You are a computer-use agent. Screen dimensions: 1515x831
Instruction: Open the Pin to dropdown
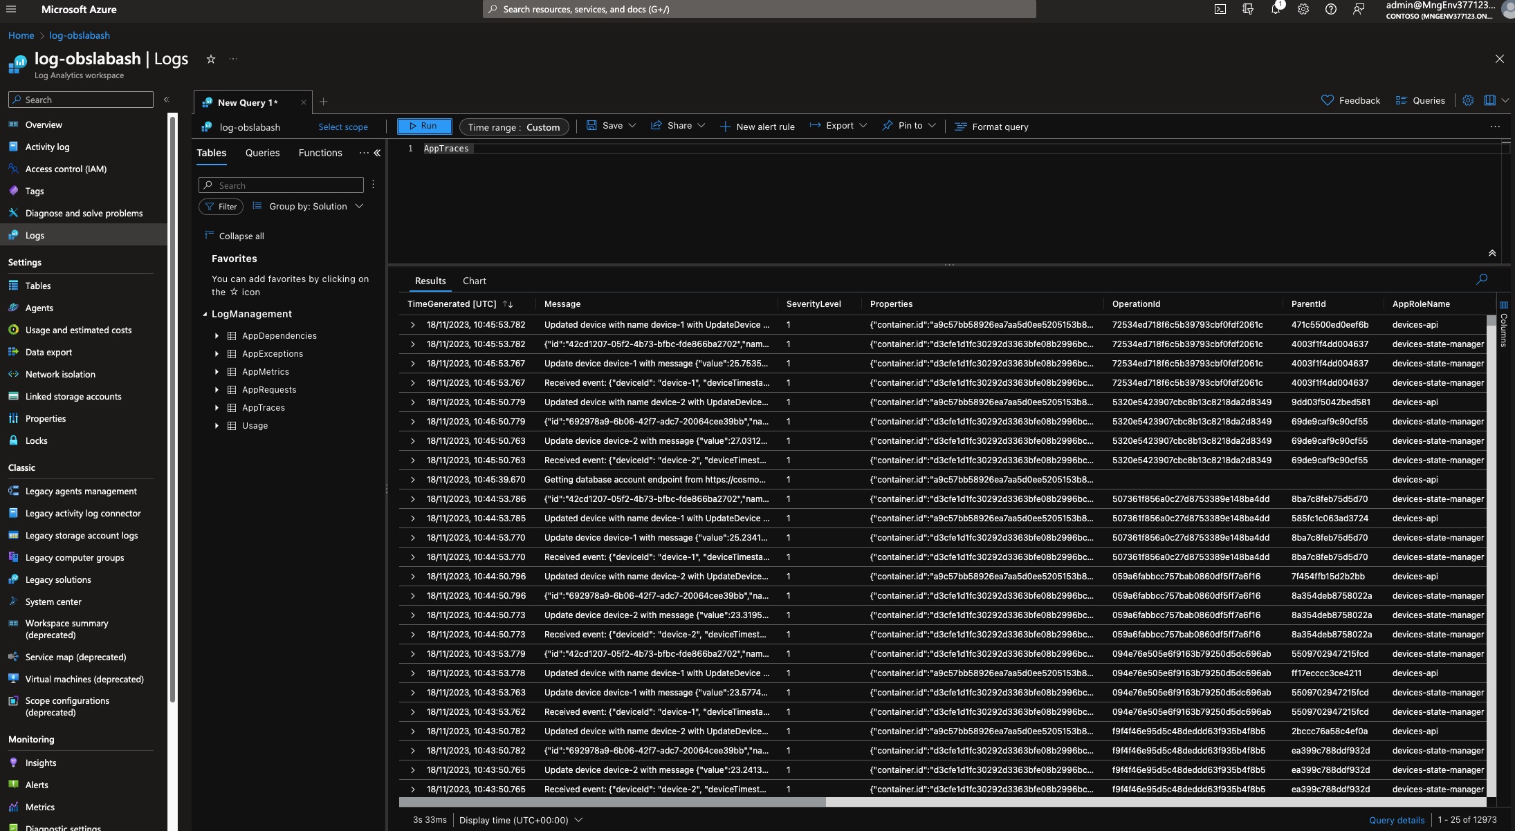(x=909, y=126)
